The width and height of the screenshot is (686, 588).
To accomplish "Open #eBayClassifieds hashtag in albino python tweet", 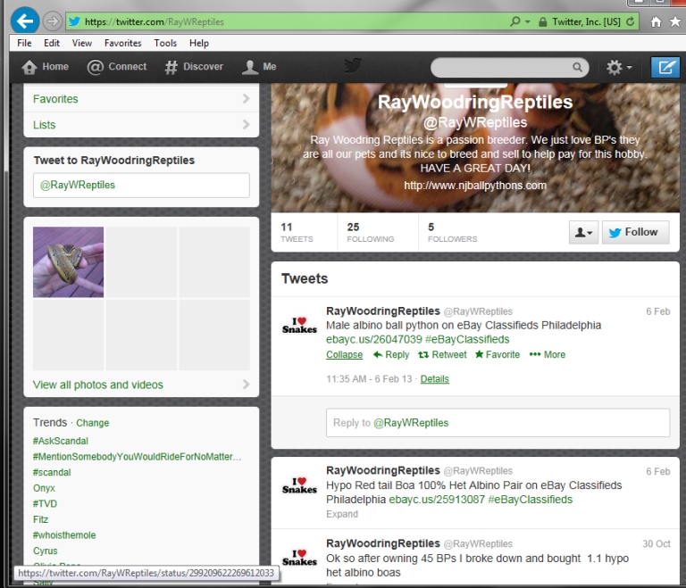I will click(x=467, y=339).
